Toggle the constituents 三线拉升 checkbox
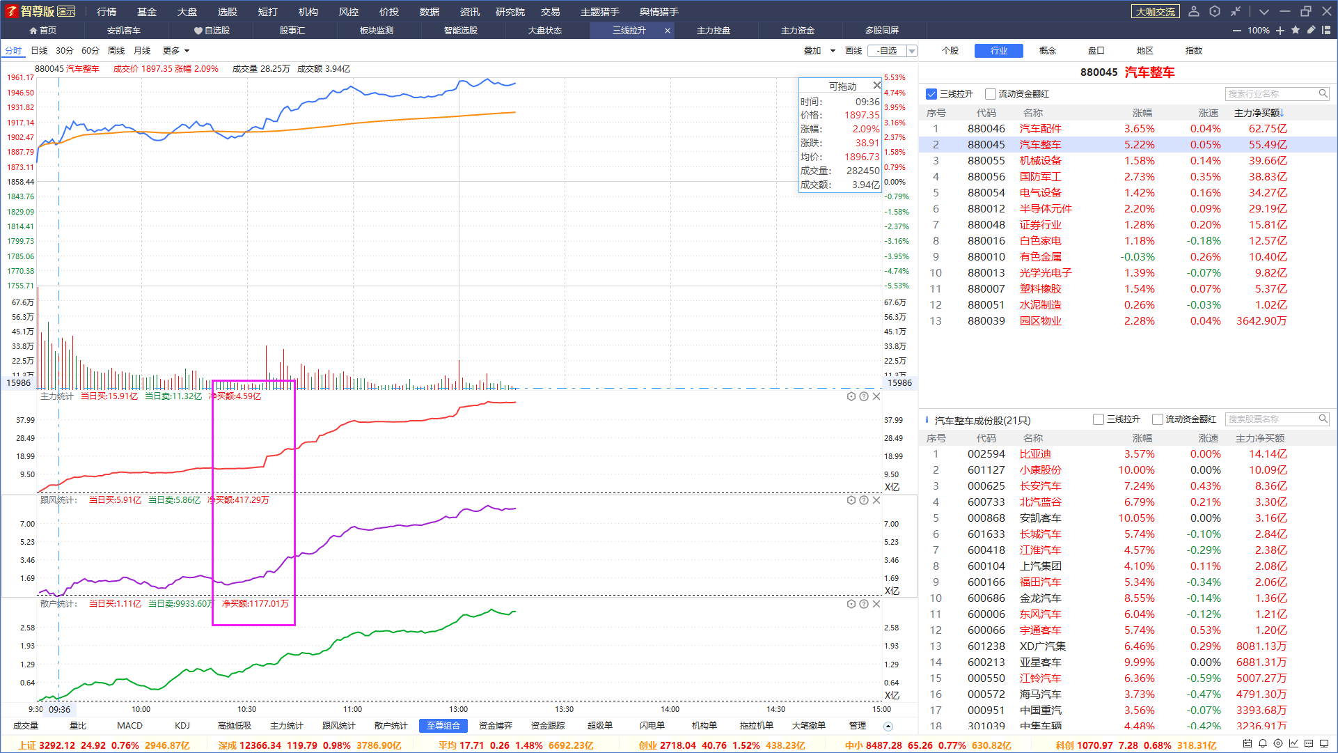Viewport: 1338px width, 753px height. coord(1099,419)
